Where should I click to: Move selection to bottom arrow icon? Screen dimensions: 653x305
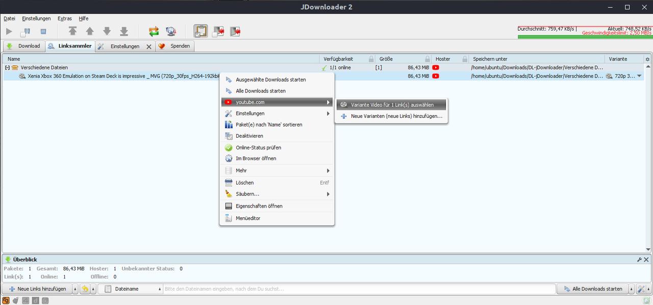click(123, 32)
